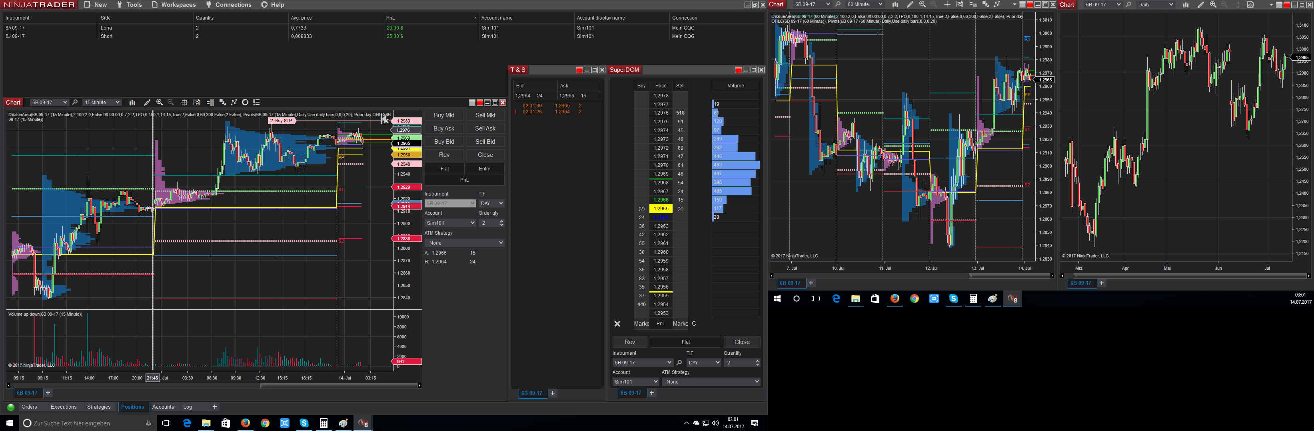Open Data Box icon in 15 Minute chart
This screenshot has height=431, width=1314.
(x=197, y=102)
